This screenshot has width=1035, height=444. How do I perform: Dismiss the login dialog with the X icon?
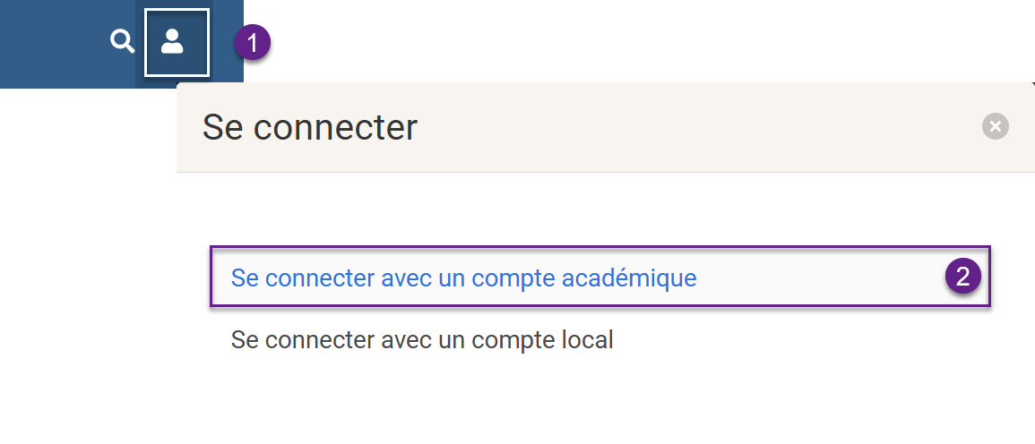tap(995, 126)
